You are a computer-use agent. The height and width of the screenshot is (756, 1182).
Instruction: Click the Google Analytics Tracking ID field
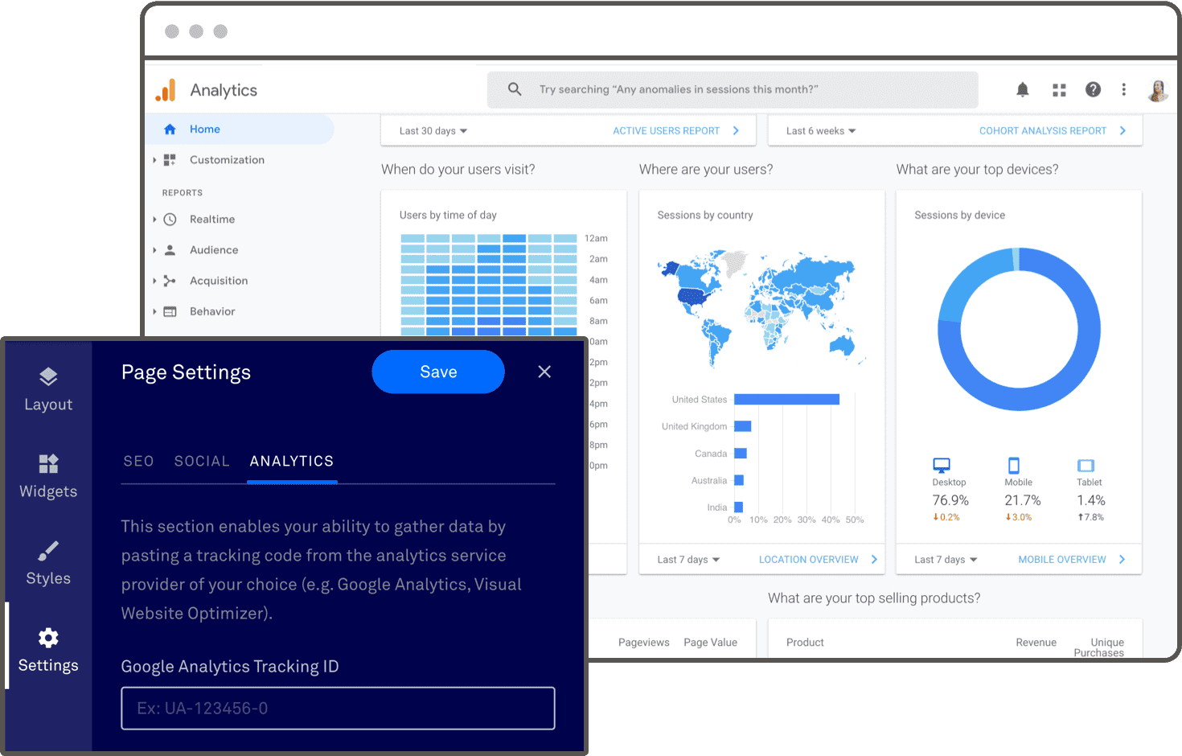(338, 709)
